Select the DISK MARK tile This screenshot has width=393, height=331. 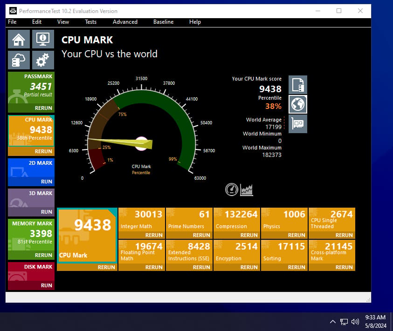click(31, 272)
